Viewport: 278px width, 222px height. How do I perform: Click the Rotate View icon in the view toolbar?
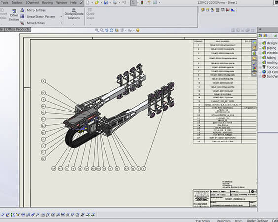111,30
